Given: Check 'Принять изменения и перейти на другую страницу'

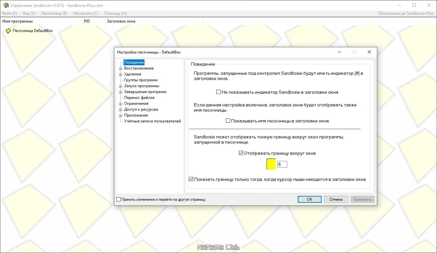Looking at the screenshot, I should click(118, 199).
